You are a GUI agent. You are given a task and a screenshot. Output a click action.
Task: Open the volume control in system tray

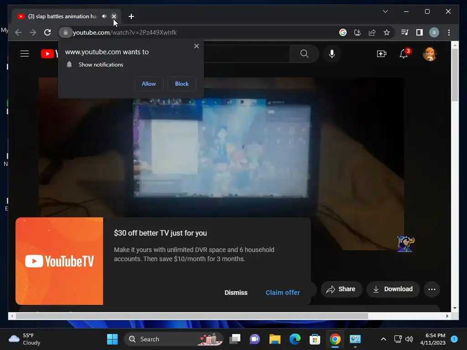(x=409, y=339)
